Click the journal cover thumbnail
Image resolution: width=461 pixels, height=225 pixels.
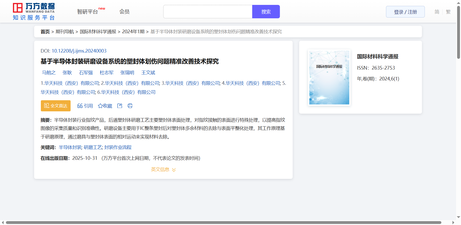[x=329, y=78]
